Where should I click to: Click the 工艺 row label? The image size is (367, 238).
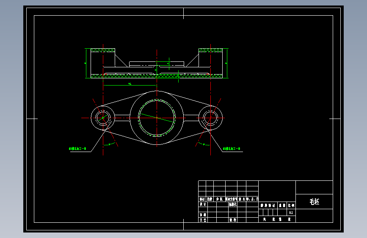click(203, 220)
